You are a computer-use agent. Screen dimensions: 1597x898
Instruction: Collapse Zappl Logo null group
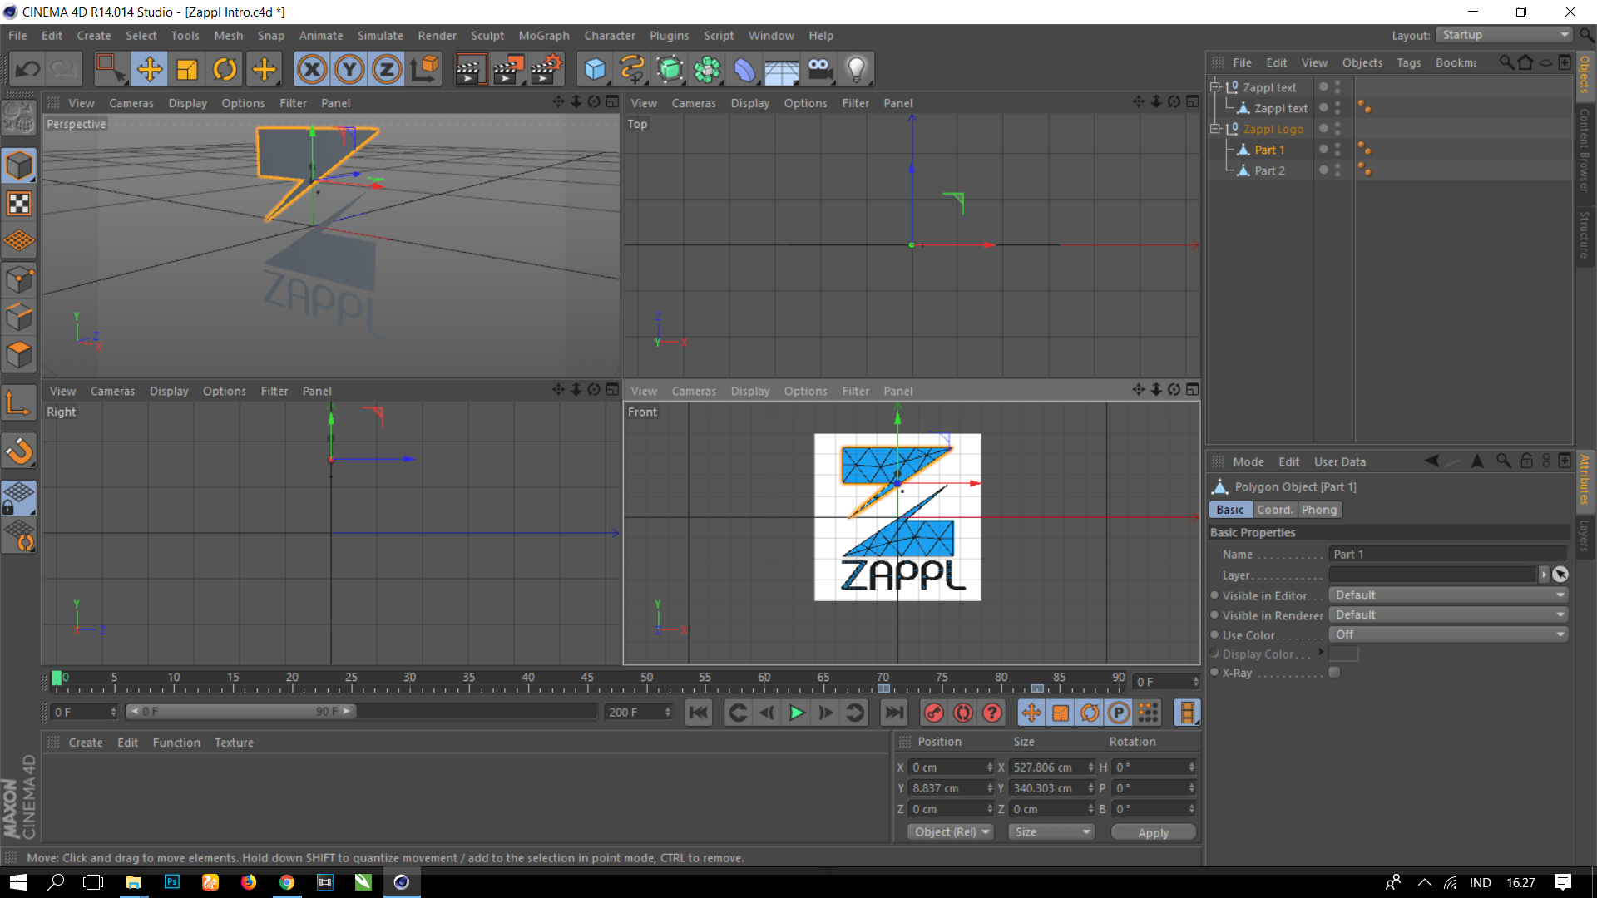point(1214,129)
